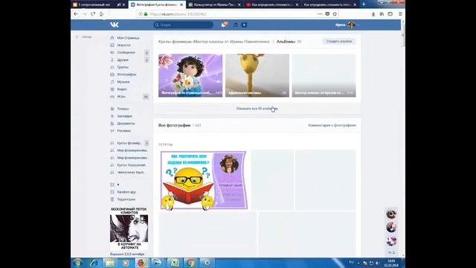This screenshot has height=268, width=476.
Task: Open the doll with curly hair album
Action: click(x=190, y=76)
